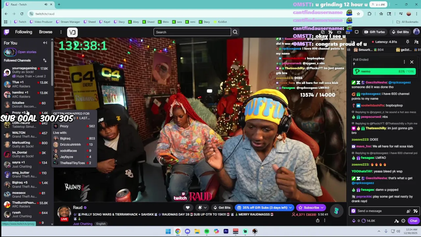Open the whispers chat bubble icon
421x237 pixels.
coord(357,32)
